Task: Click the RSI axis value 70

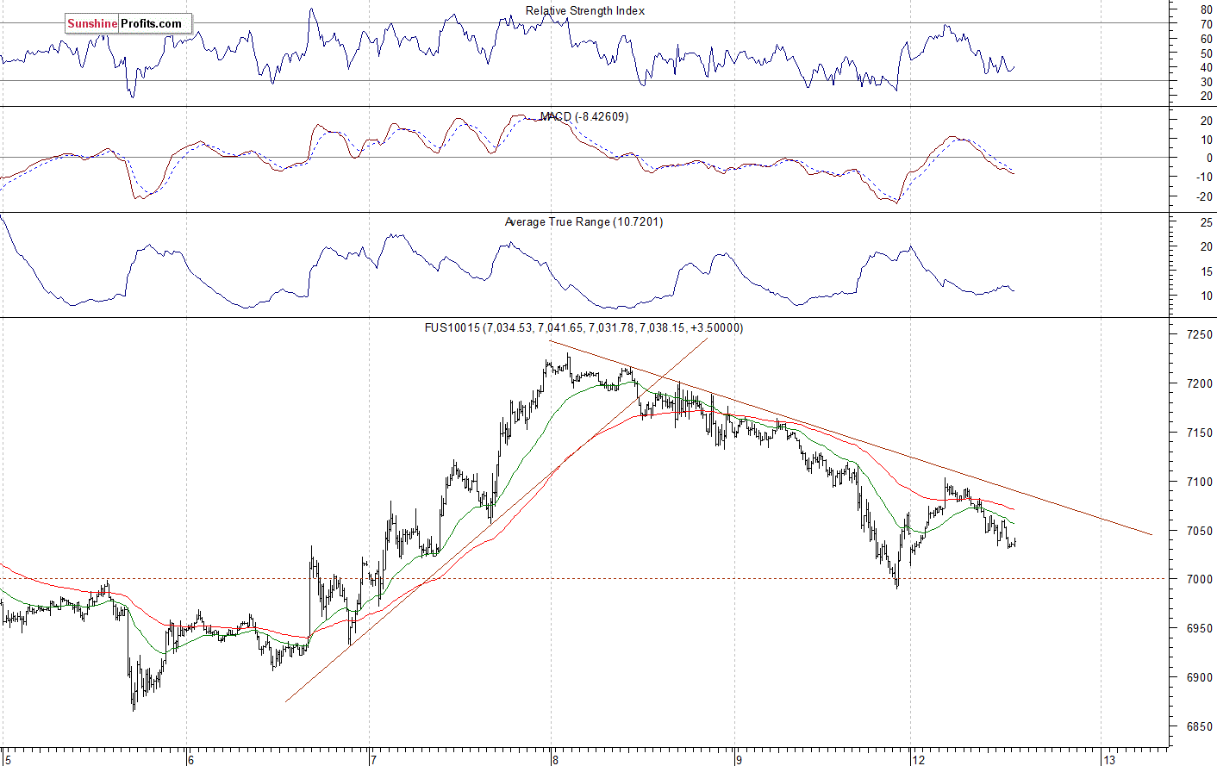Action: tap(1207, 25)
